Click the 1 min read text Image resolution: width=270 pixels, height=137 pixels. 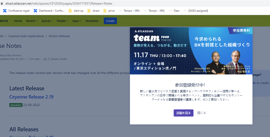click(34, 59)
